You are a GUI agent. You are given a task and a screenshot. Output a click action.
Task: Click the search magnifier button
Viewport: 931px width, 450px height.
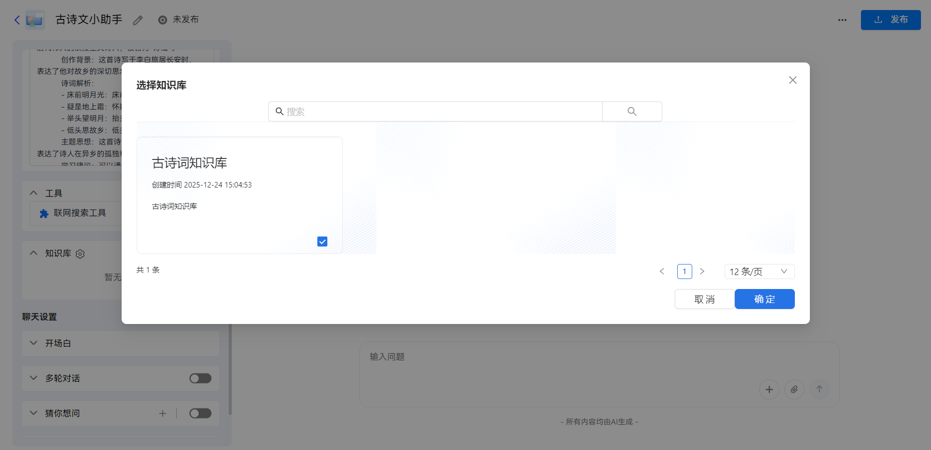tap(632, 111)
